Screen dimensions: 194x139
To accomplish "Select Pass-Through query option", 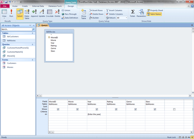I will click(x=69, y=14).
